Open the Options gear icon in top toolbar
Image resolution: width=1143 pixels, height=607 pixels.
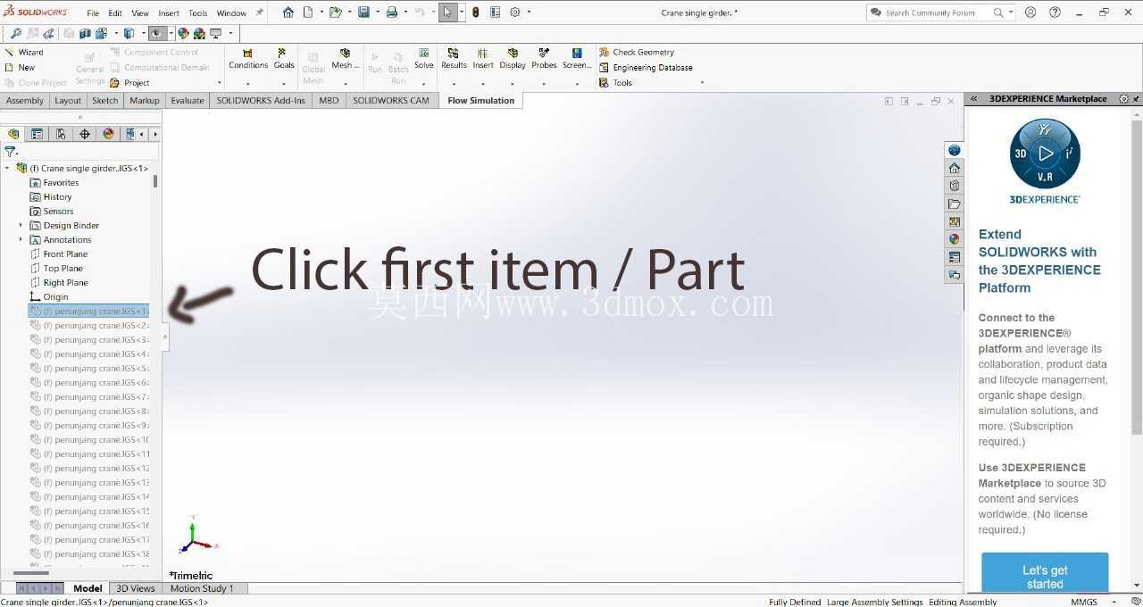(x=515, y=12)
